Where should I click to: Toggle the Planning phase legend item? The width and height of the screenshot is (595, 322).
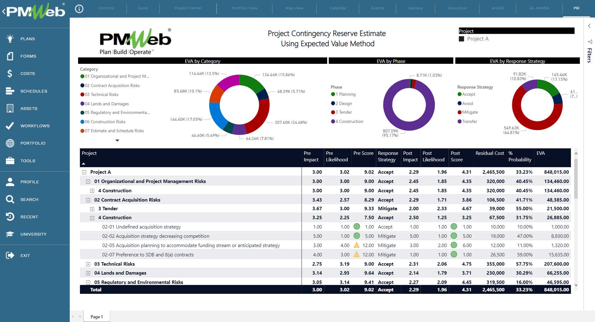343,94
